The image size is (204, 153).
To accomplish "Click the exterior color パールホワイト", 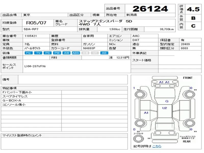I will (x=33, y=48).
